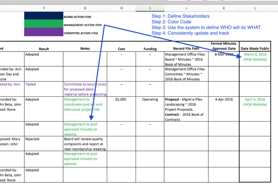Select column F header

pyautogui.click(x=44, y=8)
